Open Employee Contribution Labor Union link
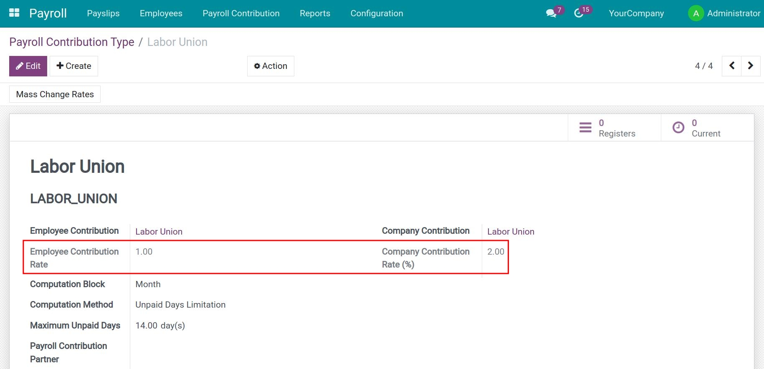The width and height of the screenshot is (764, 369). click(x=159, y=232)
